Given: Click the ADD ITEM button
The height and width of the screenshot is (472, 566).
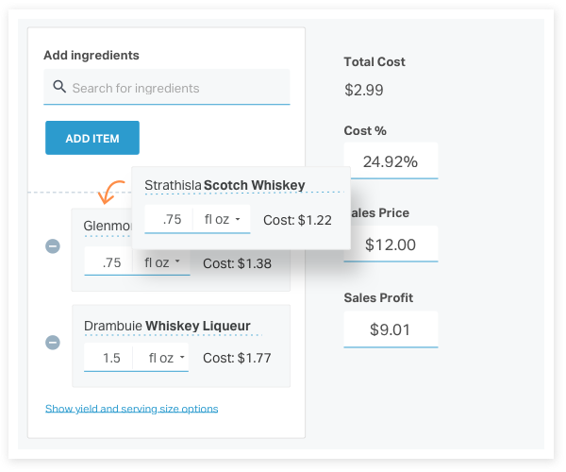Looking at the screenshot, I should [x=92, y=138].
